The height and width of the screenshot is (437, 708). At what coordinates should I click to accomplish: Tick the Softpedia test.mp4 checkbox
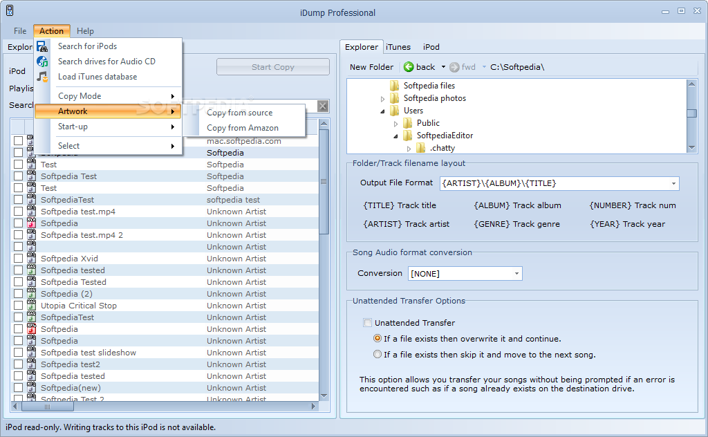(18, 212)
